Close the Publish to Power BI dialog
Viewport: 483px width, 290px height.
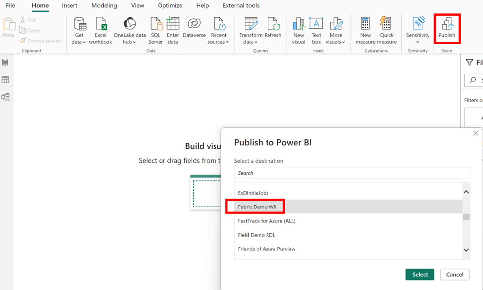click(x=475, y=133)
